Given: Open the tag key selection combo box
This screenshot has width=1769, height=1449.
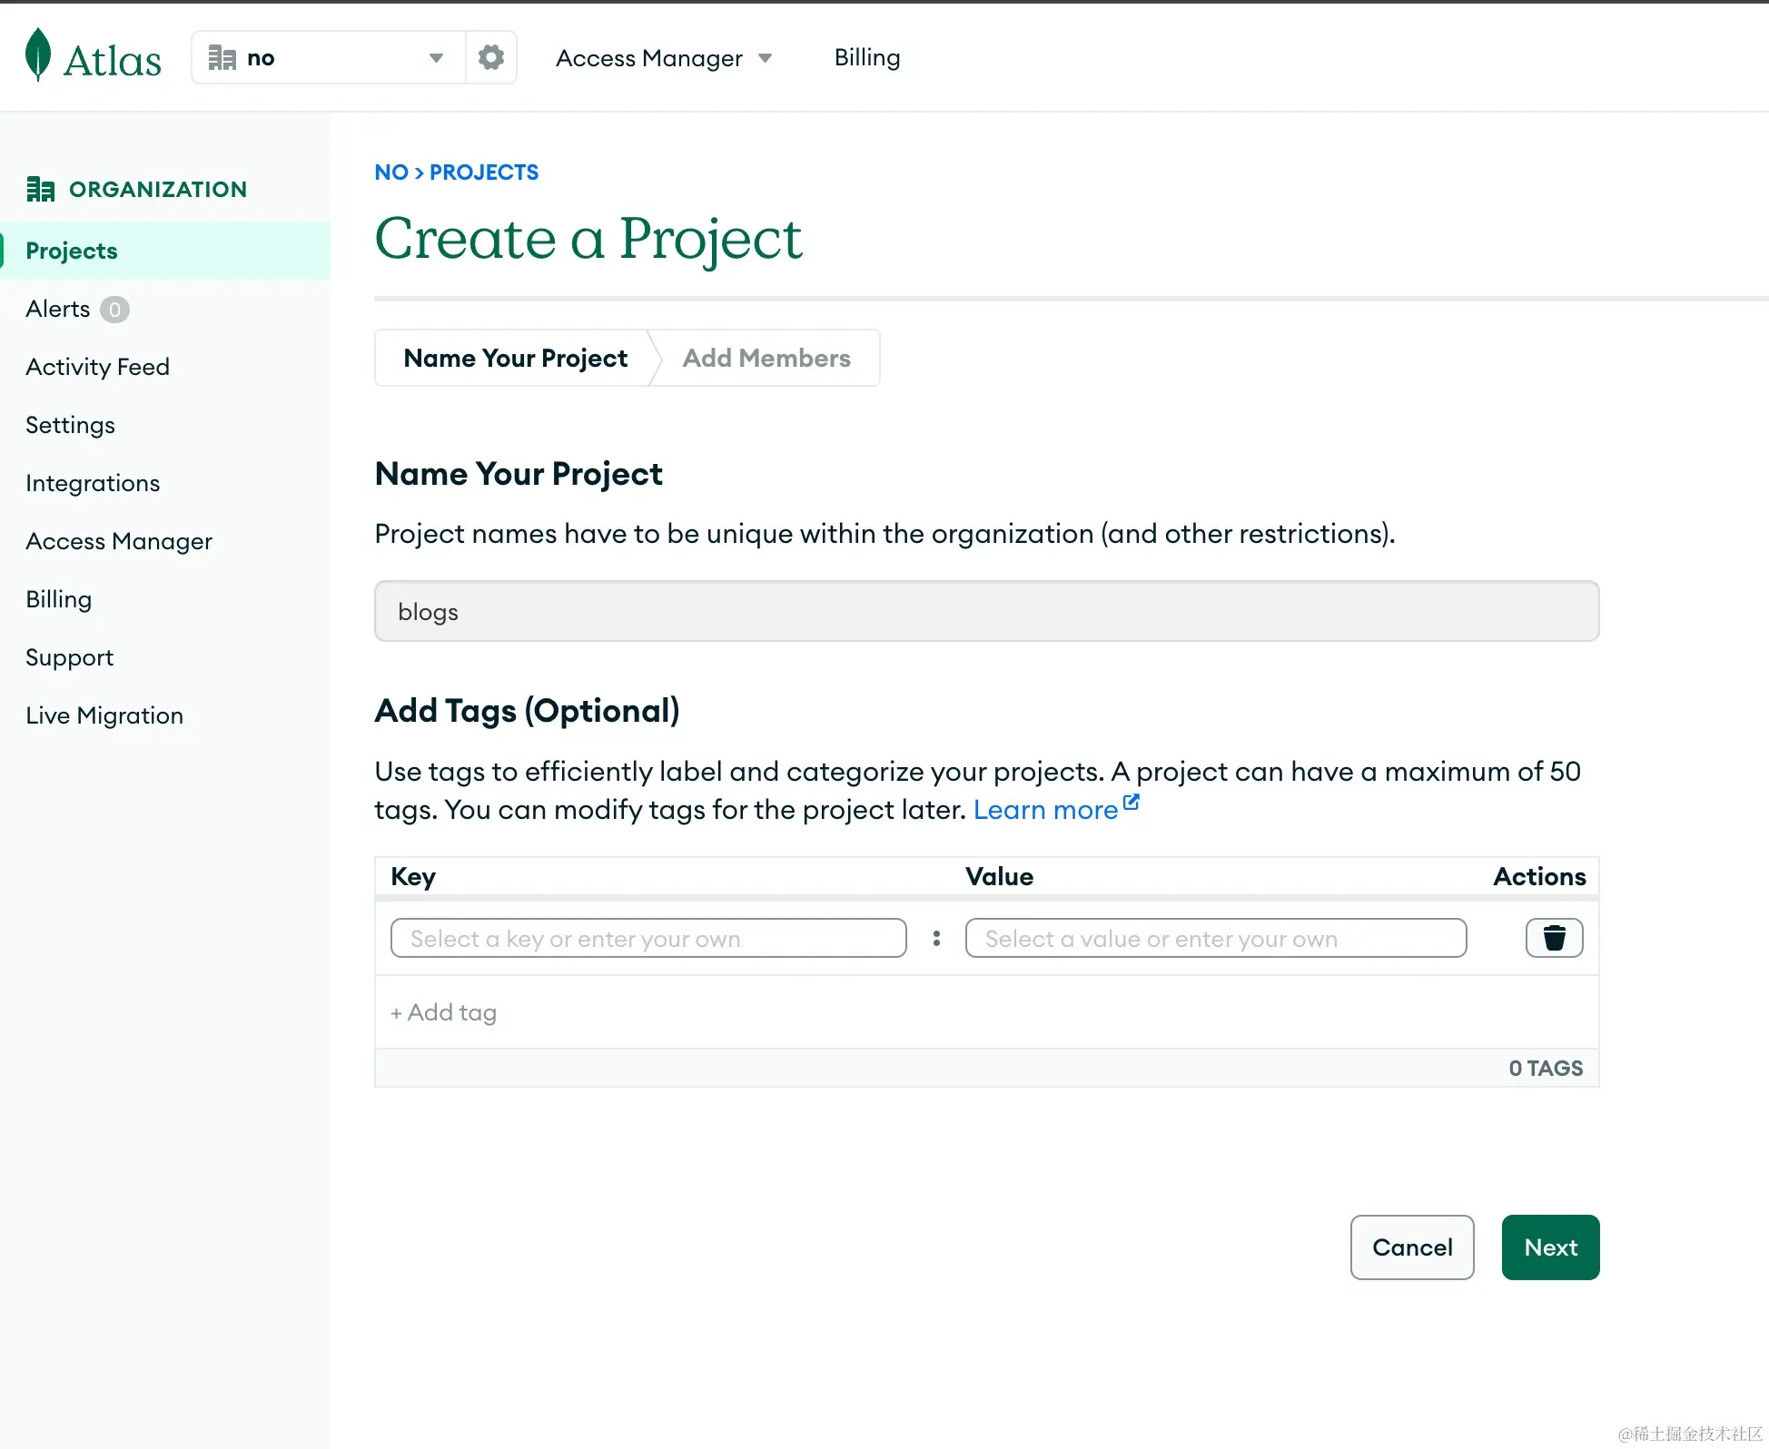Looking at the screenshot, I should 648,938.
